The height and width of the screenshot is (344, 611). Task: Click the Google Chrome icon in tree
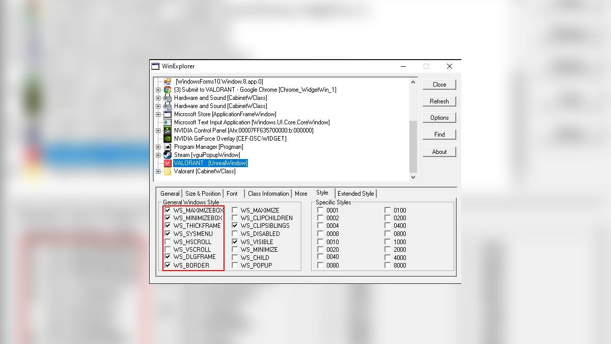(x=168, y=90)
